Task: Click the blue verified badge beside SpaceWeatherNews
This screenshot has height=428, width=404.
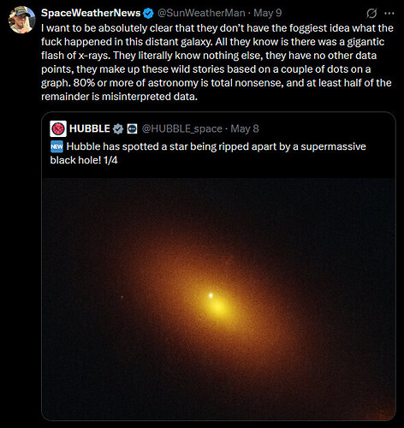Action: (x=148, y=14)
